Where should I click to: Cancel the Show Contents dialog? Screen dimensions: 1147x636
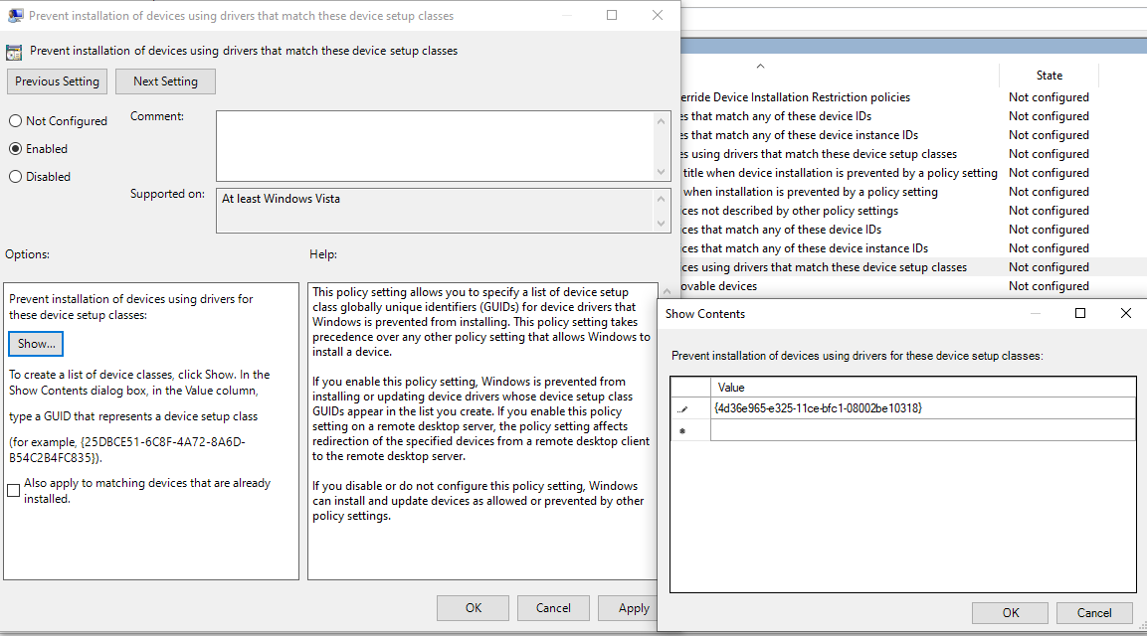(x=1093, y=612)
